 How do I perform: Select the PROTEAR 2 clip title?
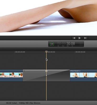coord(75,71)
